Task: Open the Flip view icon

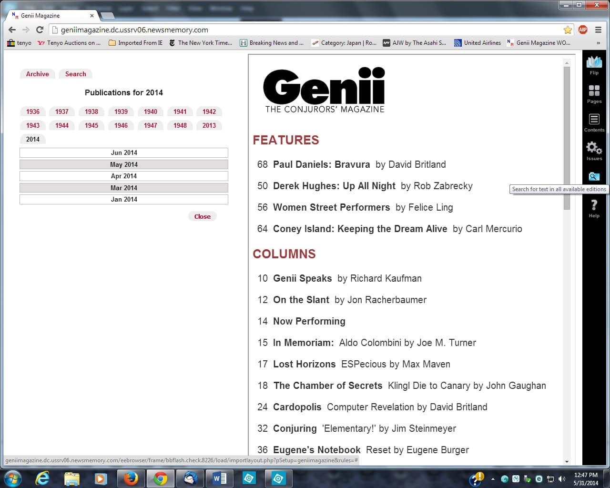Action: pos(594,64)
